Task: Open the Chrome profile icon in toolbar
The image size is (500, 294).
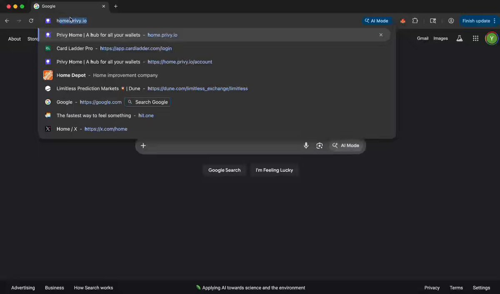Action: click(451, 21)
